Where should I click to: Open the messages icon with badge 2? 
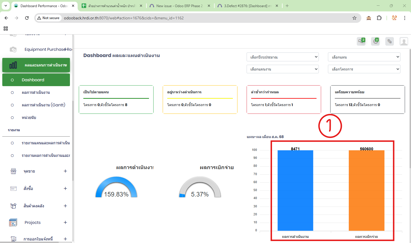(361, 41)
